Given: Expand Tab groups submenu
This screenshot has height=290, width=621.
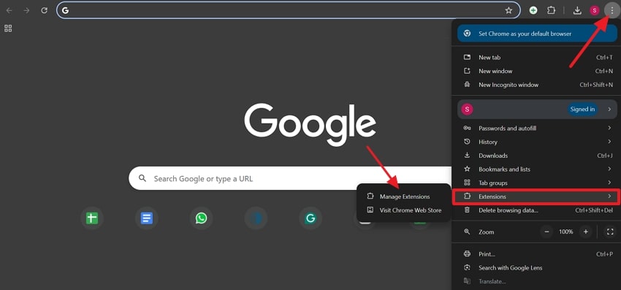Looking at the screenshot, I should 536,183.
